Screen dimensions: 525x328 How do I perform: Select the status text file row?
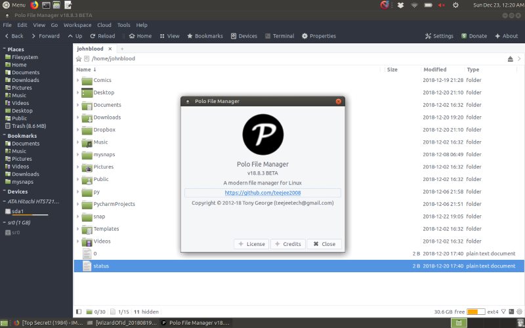tap(299, 266)
